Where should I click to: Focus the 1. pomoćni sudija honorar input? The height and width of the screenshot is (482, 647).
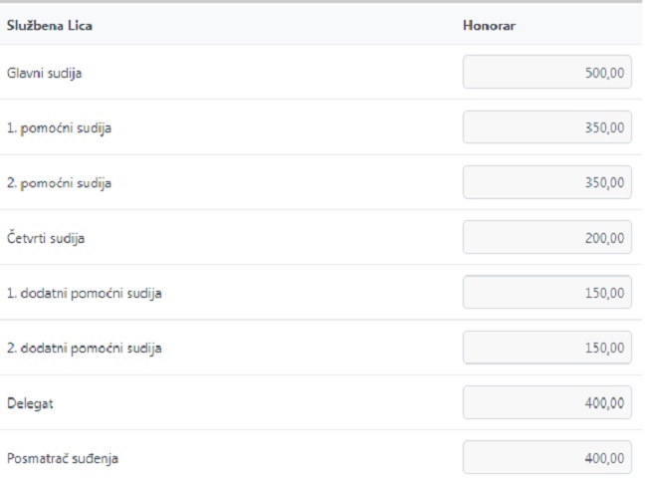[x=546, y=127]
